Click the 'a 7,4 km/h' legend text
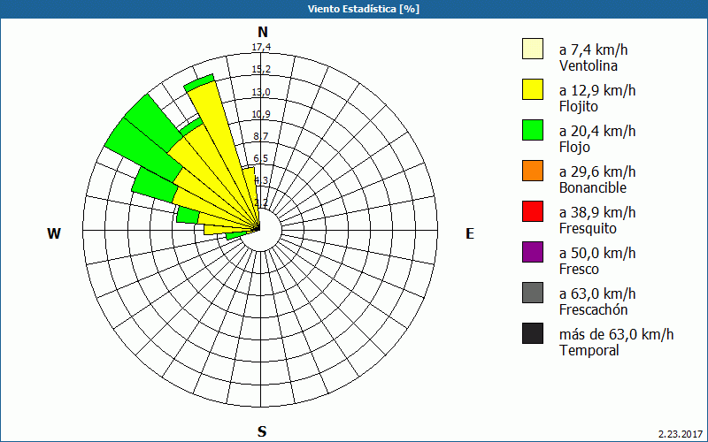Screen dimensions: 708x442 coord(593,50)
